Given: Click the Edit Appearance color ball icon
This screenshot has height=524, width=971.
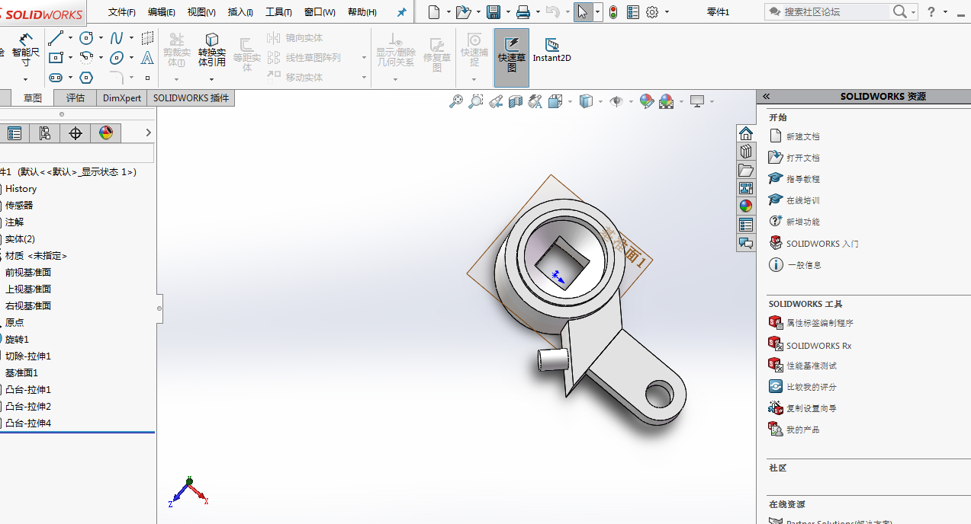Looking at the screenshot, I should click(x=647, y=101).
